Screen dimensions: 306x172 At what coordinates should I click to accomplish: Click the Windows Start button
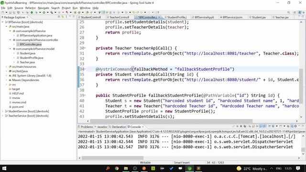tap(4, 168)
